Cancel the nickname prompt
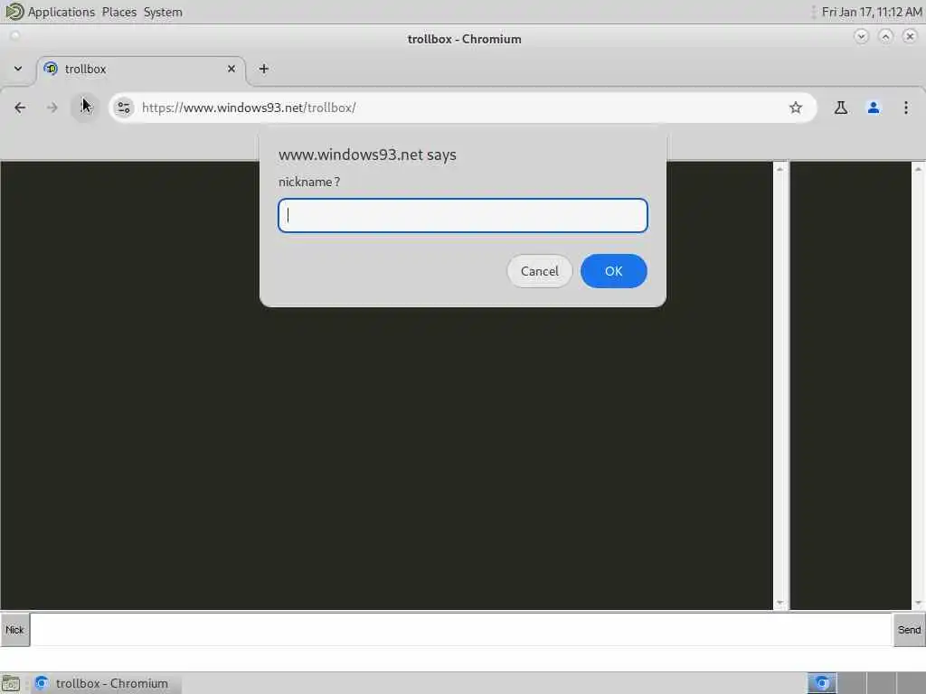 click(539, 271)
